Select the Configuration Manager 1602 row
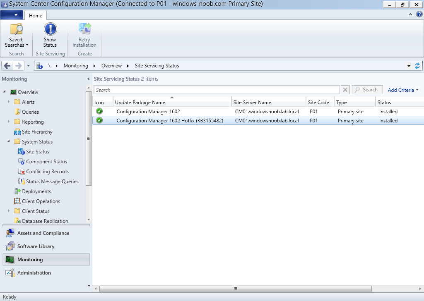This screenshot has width=424, height=301. point(258,112)
